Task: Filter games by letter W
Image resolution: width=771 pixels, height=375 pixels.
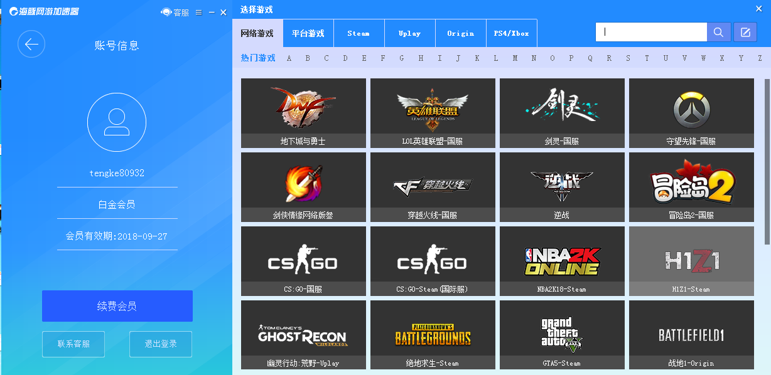Action: pyautogui.click(x=703, y=58)
